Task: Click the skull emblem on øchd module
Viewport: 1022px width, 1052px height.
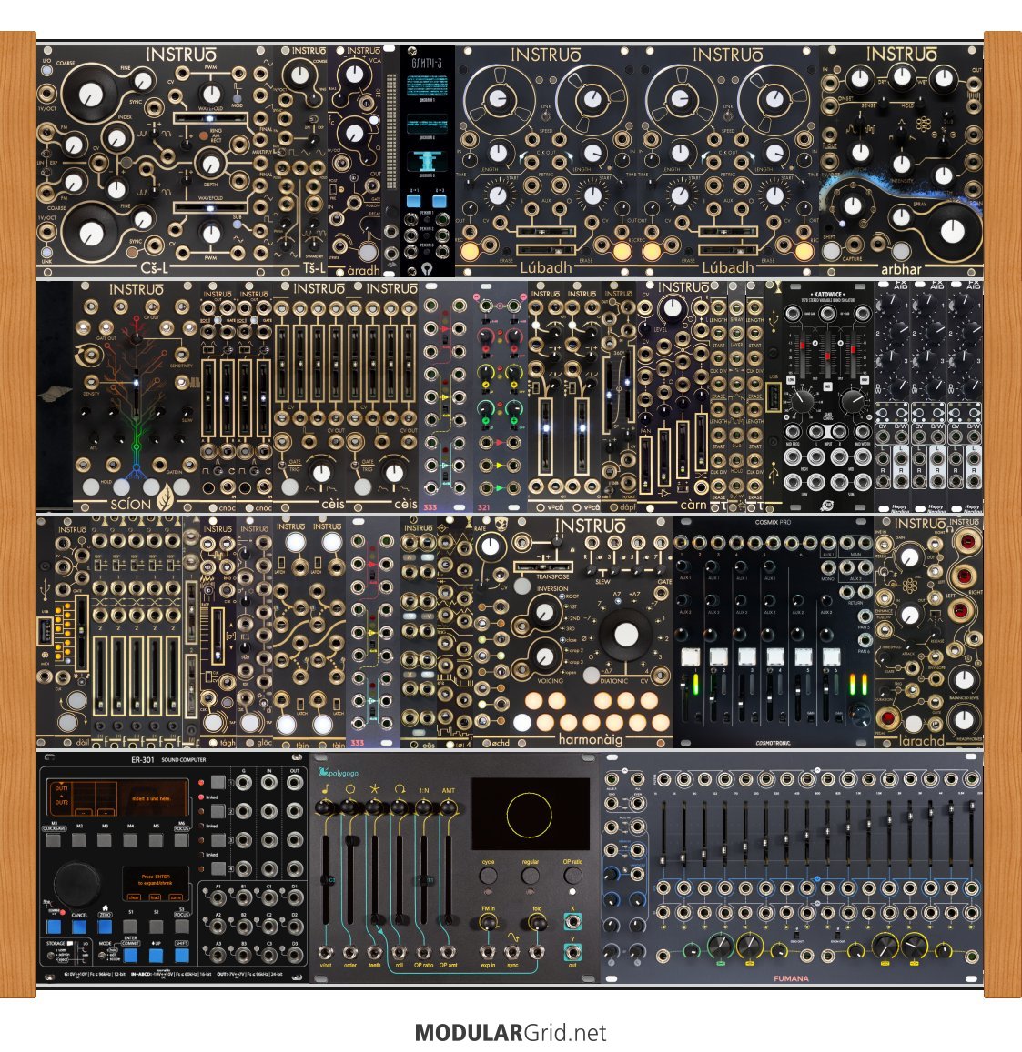Action: [501, 525]
